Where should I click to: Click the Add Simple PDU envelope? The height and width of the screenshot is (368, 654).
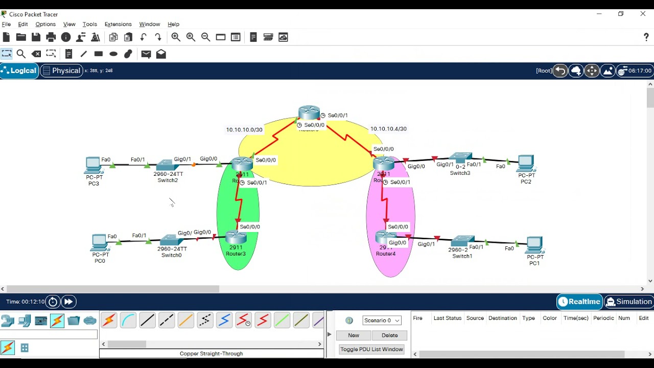pos(146,54)
